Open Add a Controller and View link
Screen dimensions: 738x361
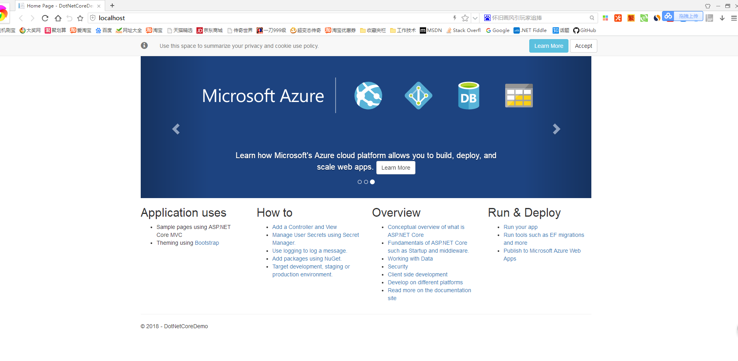(304, 227)
